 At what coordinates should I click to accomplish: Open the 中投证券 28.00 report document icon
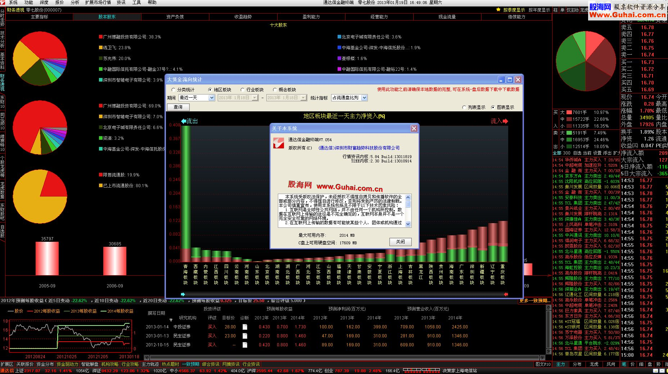245,327
